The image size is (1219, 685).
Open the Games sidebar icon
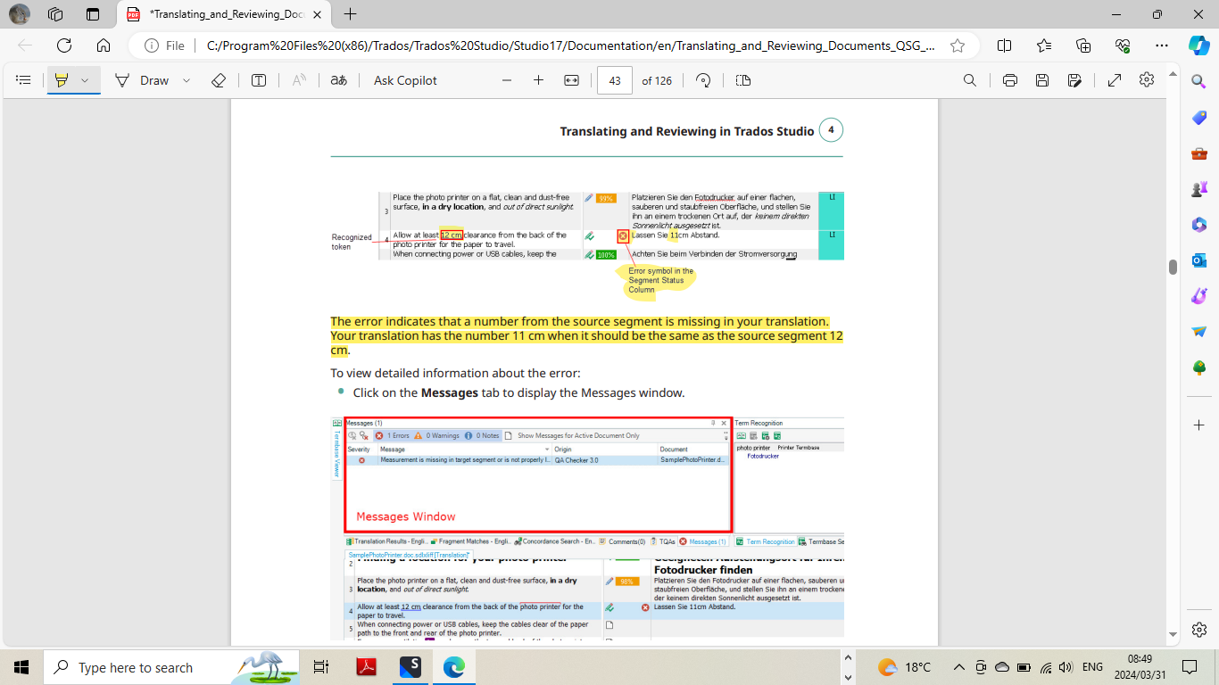1198,189
